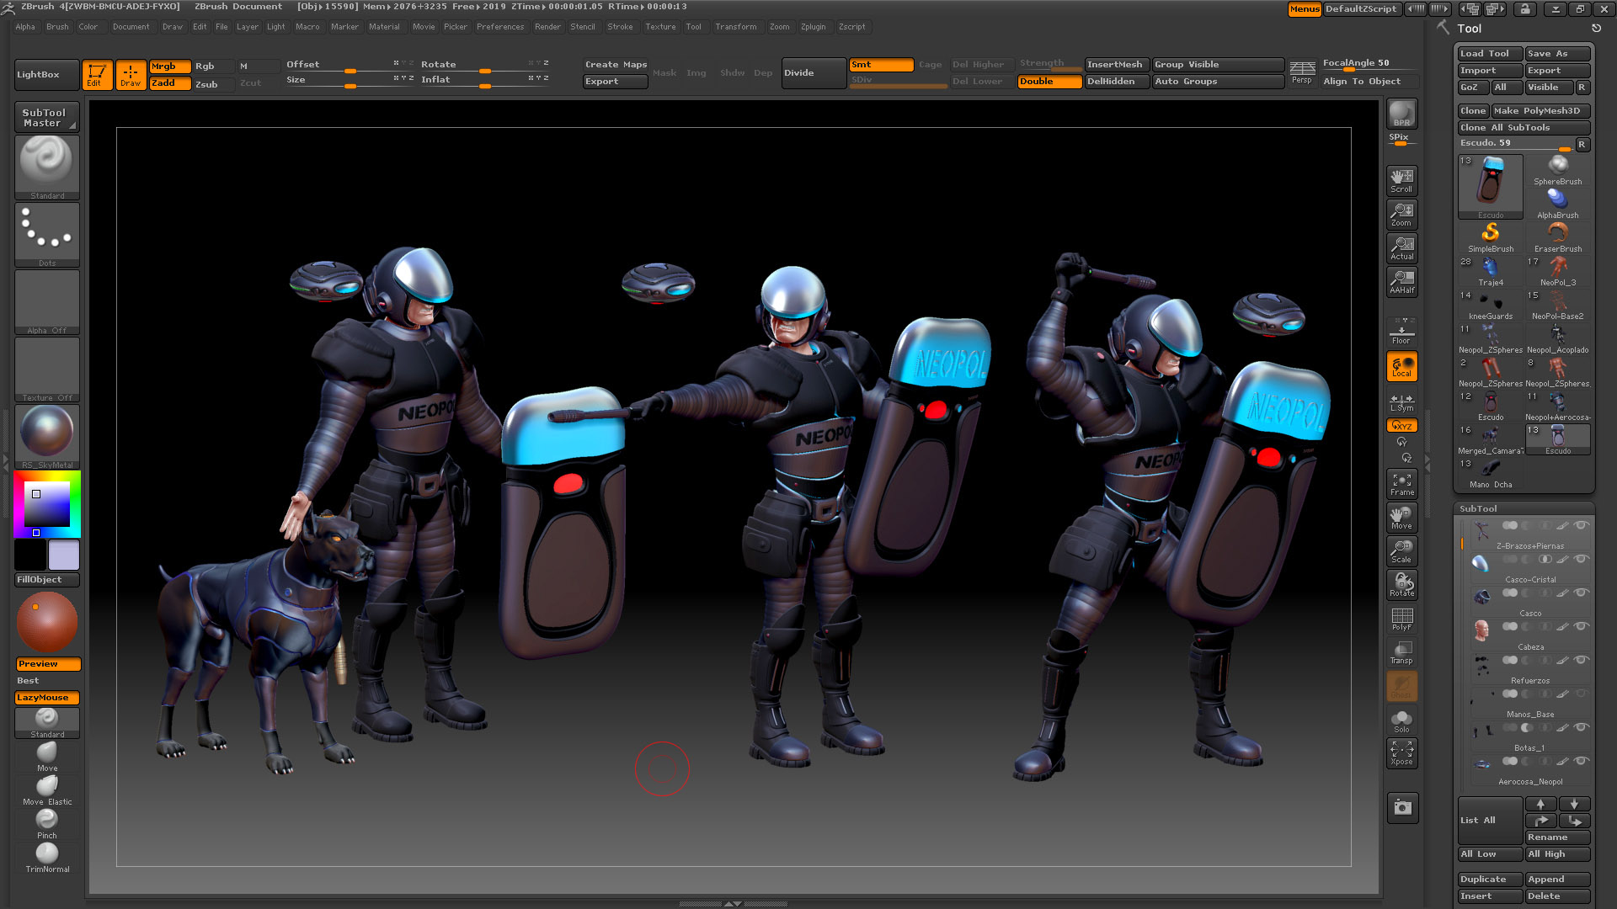This screenshot has width=1617, height=909.
Task: Toggle XYZ rotation mode
Action: click(1401, 425)
